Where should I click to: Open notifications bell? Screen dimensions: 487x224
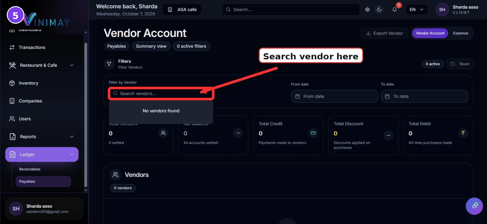395,10
